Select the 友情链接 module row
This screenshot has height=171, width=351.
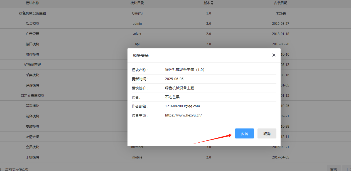(x=32, y=137)
